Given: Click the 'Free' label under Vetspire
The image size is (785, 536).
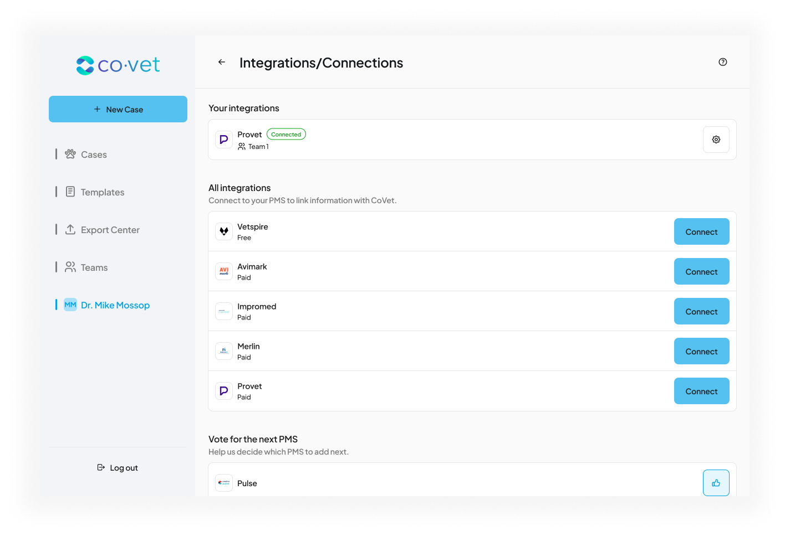Looking at the screenshot, I should coord(244,238).
